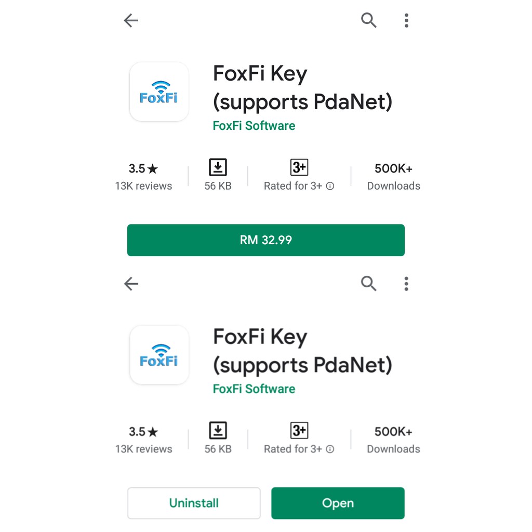
Task: Tap the FoxFi app icon in bottom listing
Action: (159, 355)
